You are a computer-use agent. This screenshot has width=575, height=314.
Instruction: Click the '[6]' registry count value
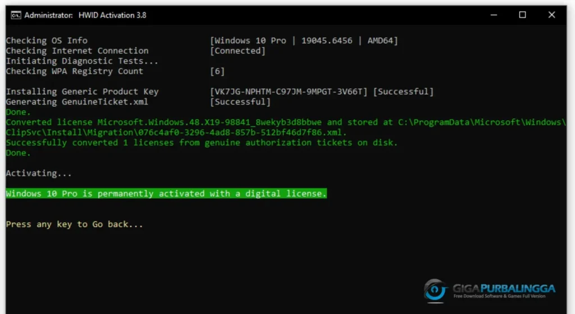(217, 71)
